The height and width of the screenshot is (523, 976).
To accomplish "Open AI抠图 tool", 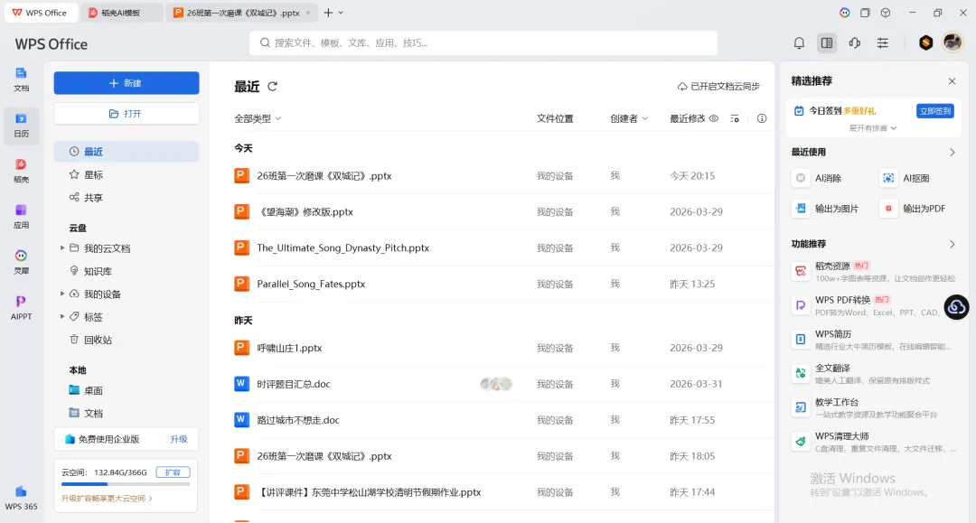I will pyautogui.click(x=905, y=178).
